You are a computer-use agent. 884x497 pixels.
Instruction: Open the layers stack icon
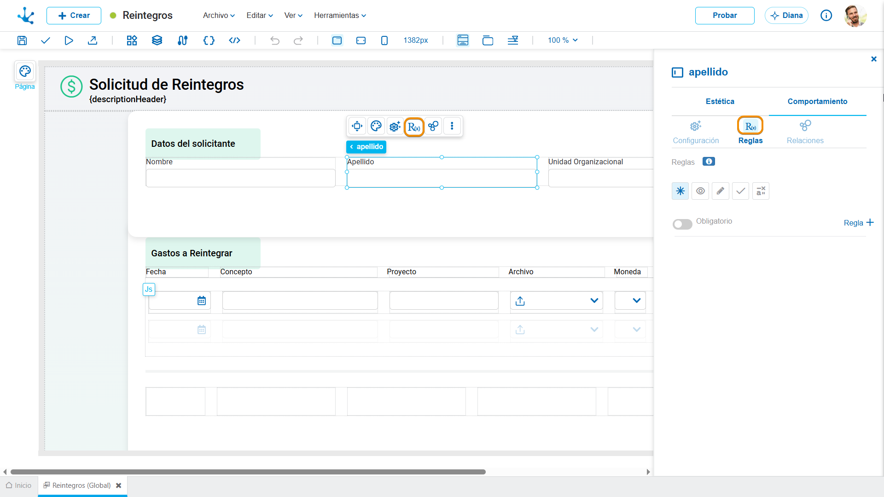pos(157,40)
